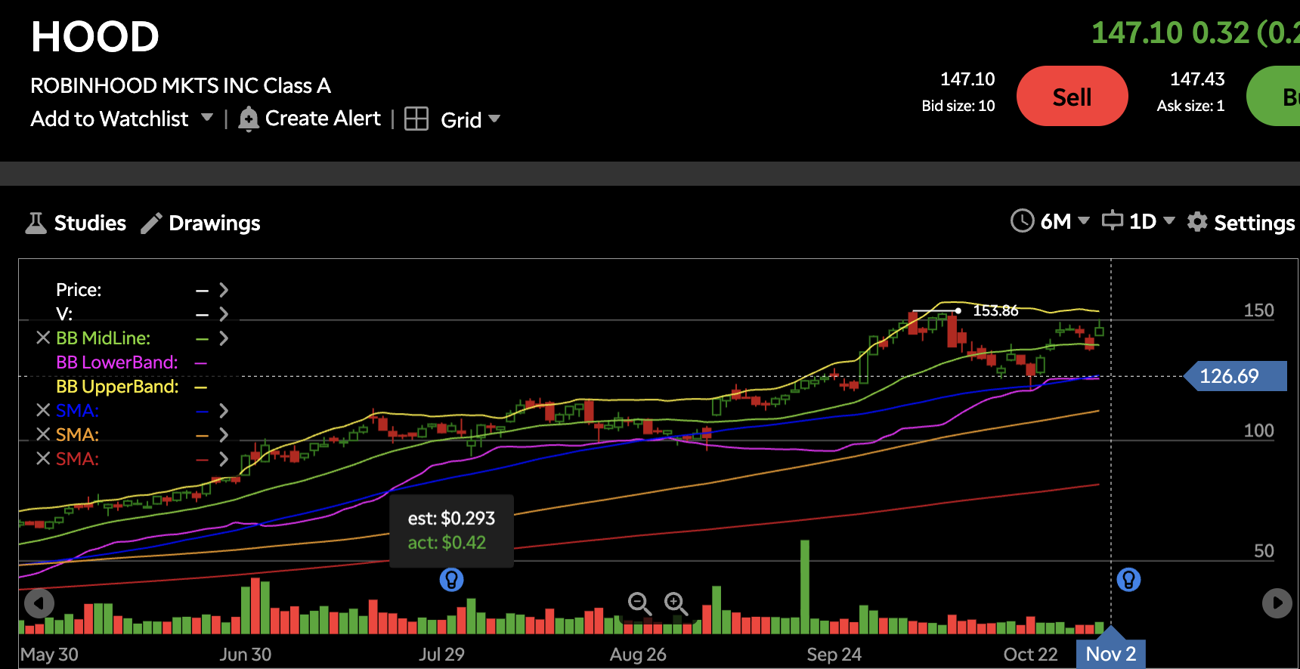Click the ask price 147.43

[x=1197, y=79]
